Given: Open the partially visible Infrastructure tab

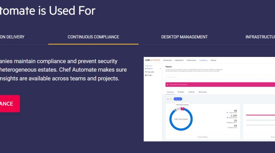Looking at the screenshot, I should click(260, 37).
